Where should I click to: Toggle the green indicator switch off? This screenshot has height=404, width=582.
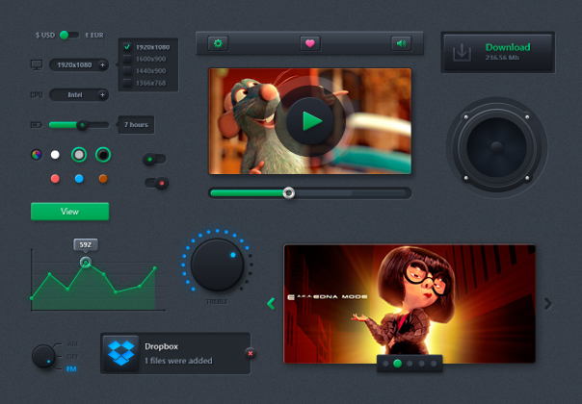click(154, 160)
